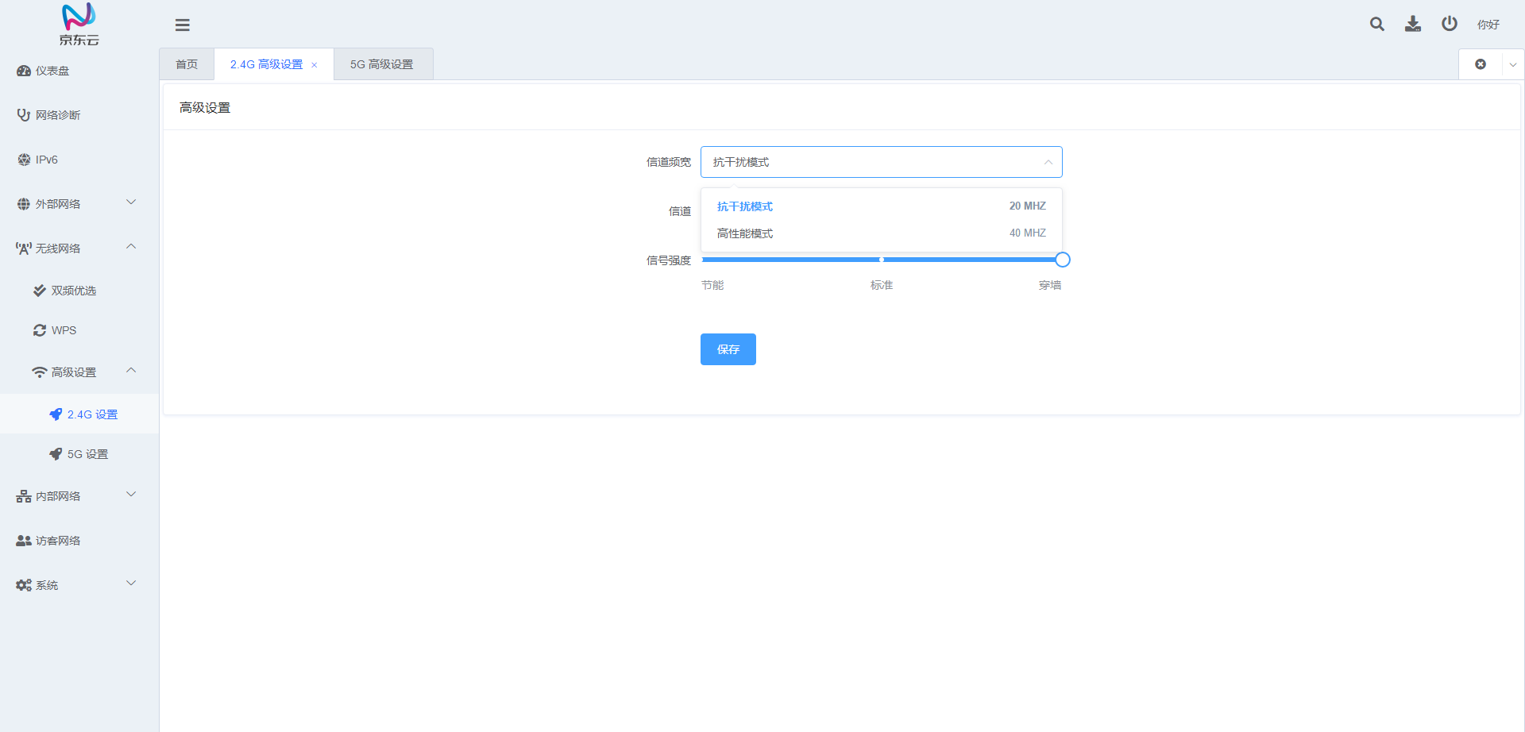Click the power icon in header

pyautogui.click(x=1450, y=24)
